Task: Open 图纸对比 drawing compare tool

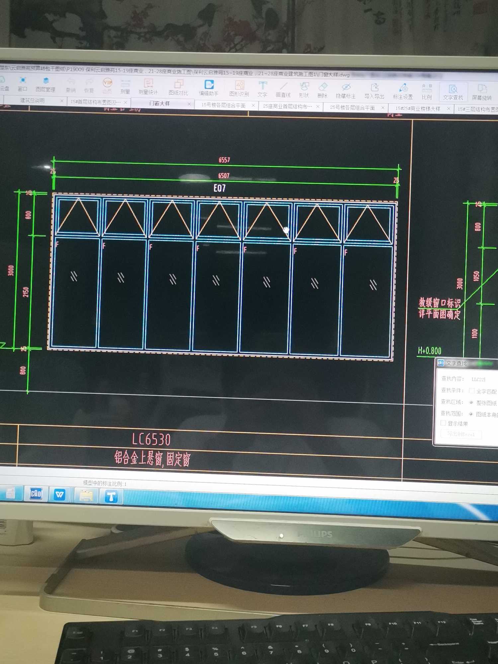Action: 178,88
